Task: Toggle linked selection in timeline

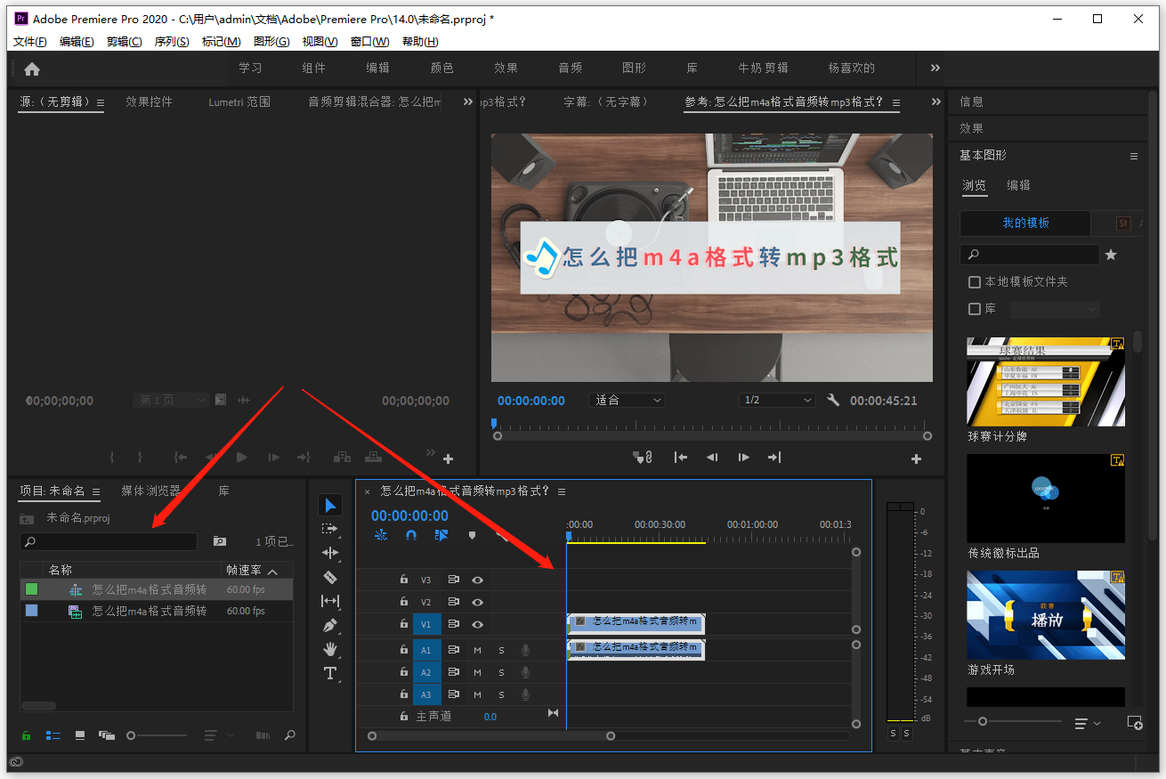Action: point(441,535)
